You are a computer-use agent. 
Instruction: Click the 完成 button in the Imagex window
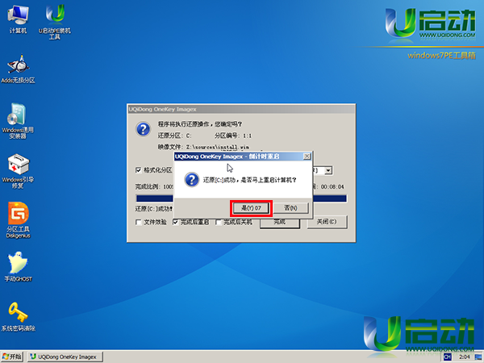pyautogui.click(x=280, y=223)
